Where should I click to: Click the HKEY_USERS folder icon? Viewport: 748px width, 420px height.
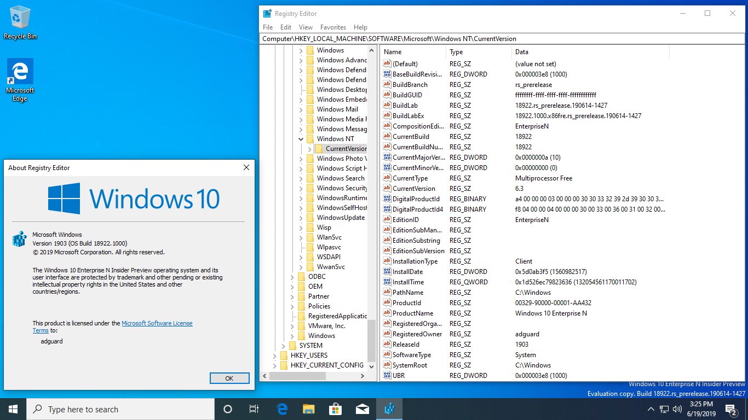coord(284,355)
